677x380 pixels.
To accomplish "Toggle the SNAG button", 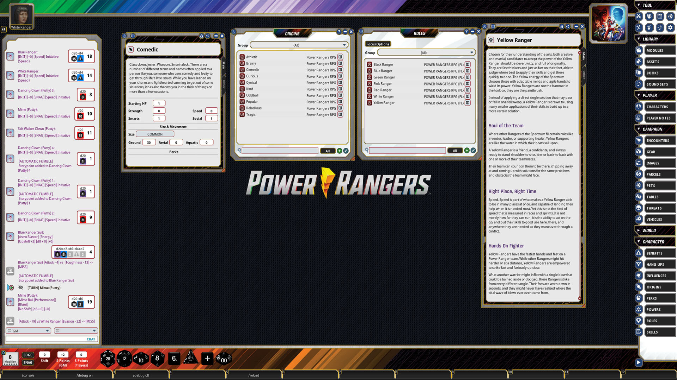I will click(28, 363).
